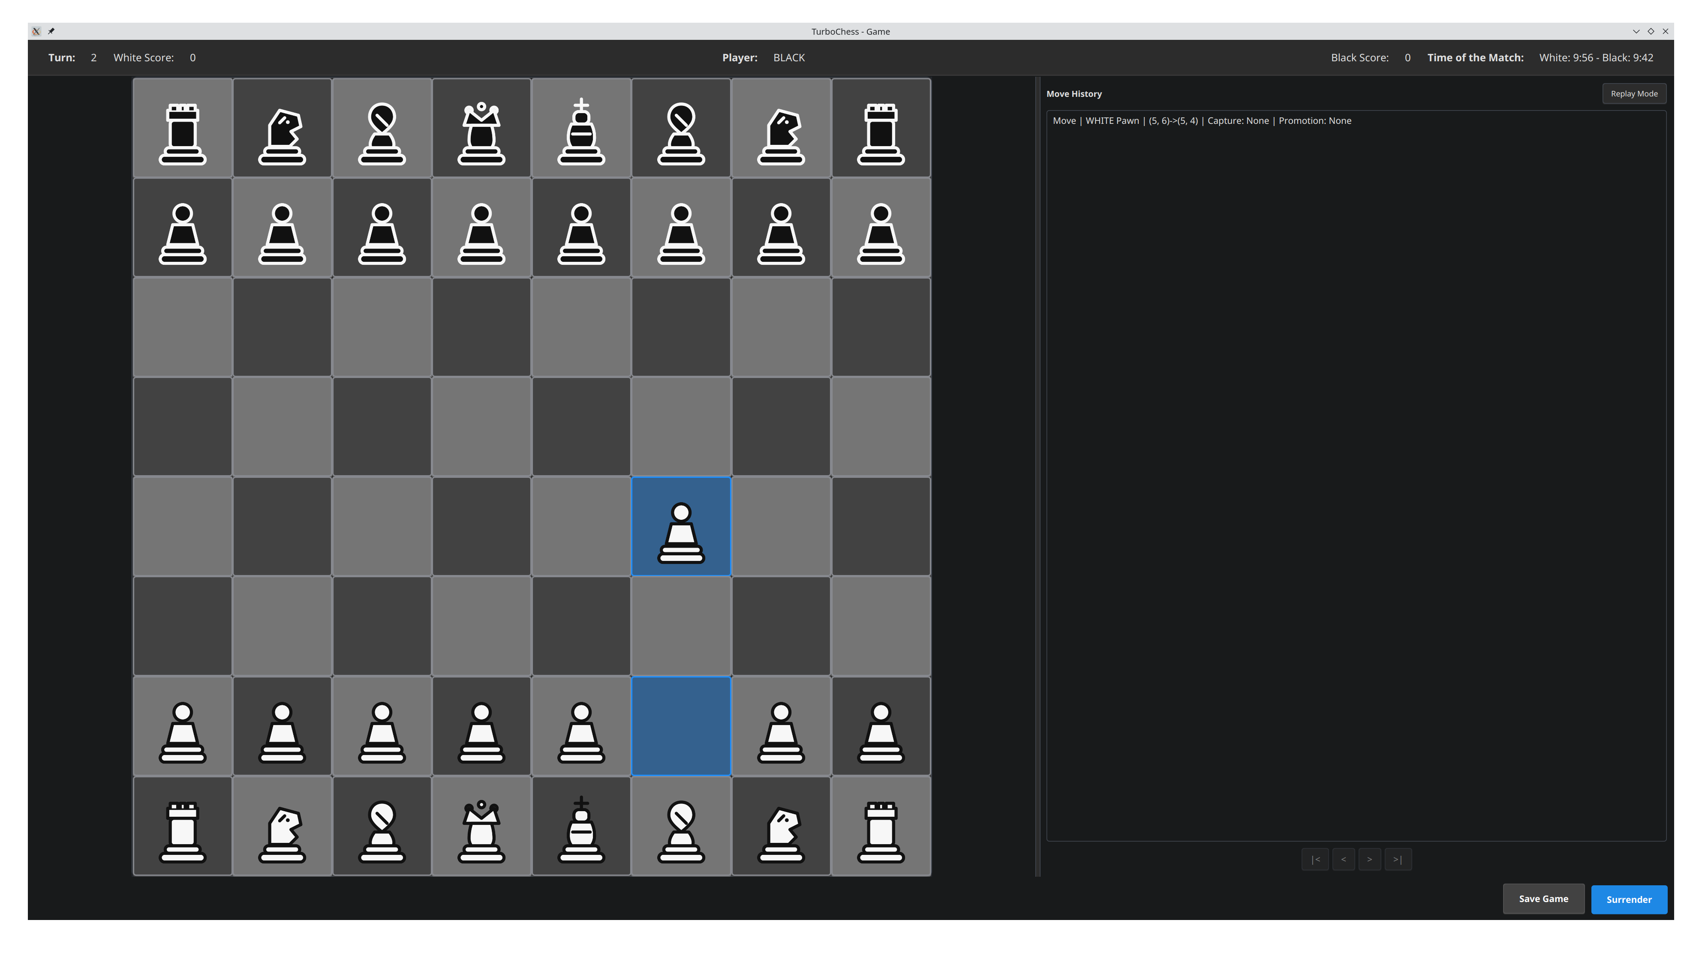
Task: Click the Save Game button
Action: [1543, 899]
